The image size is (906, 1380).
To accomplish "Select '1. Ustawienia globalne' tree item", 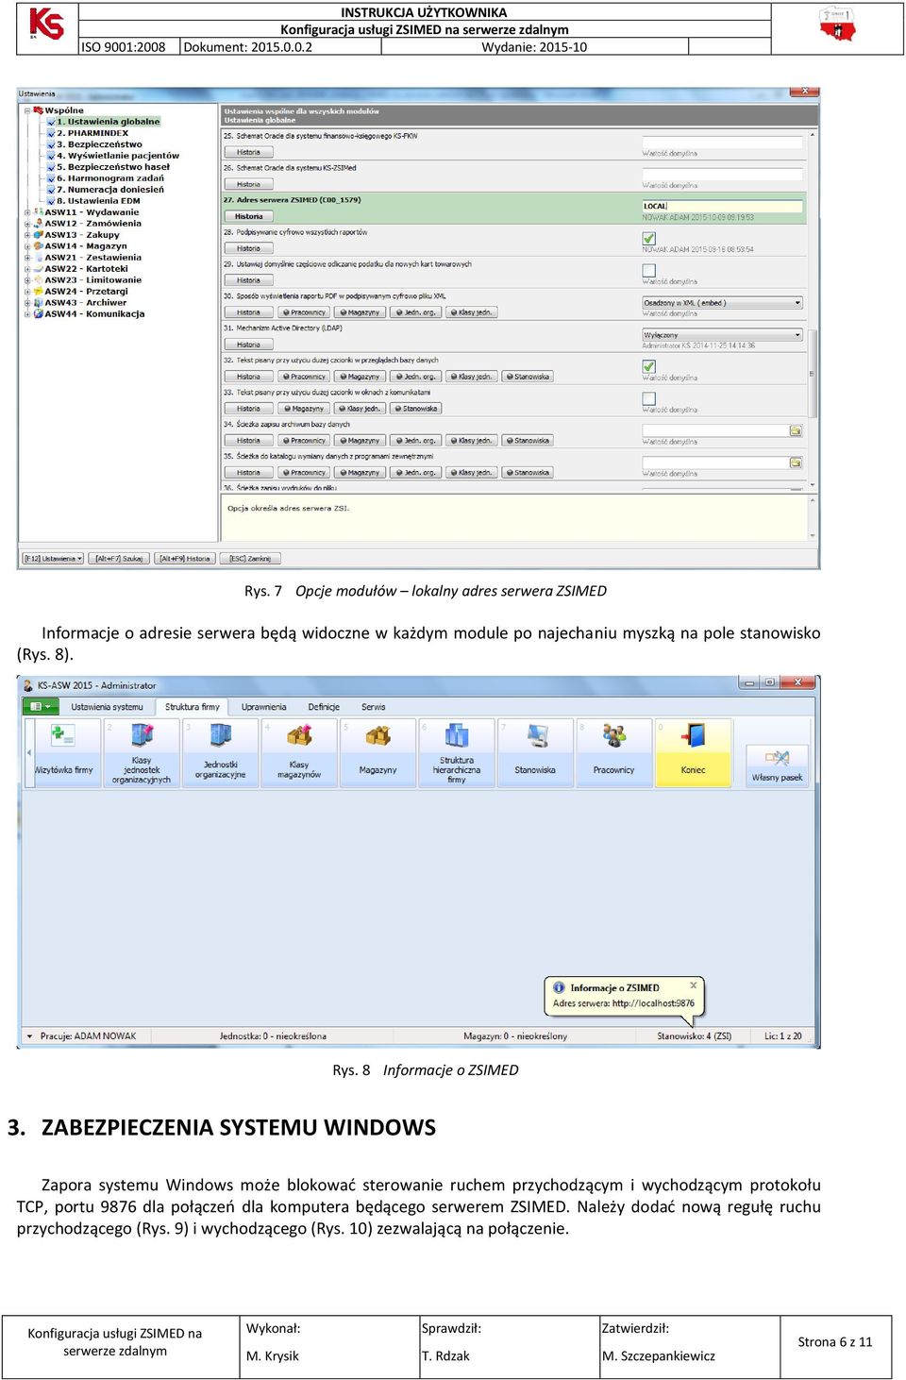I will (108, 122).
